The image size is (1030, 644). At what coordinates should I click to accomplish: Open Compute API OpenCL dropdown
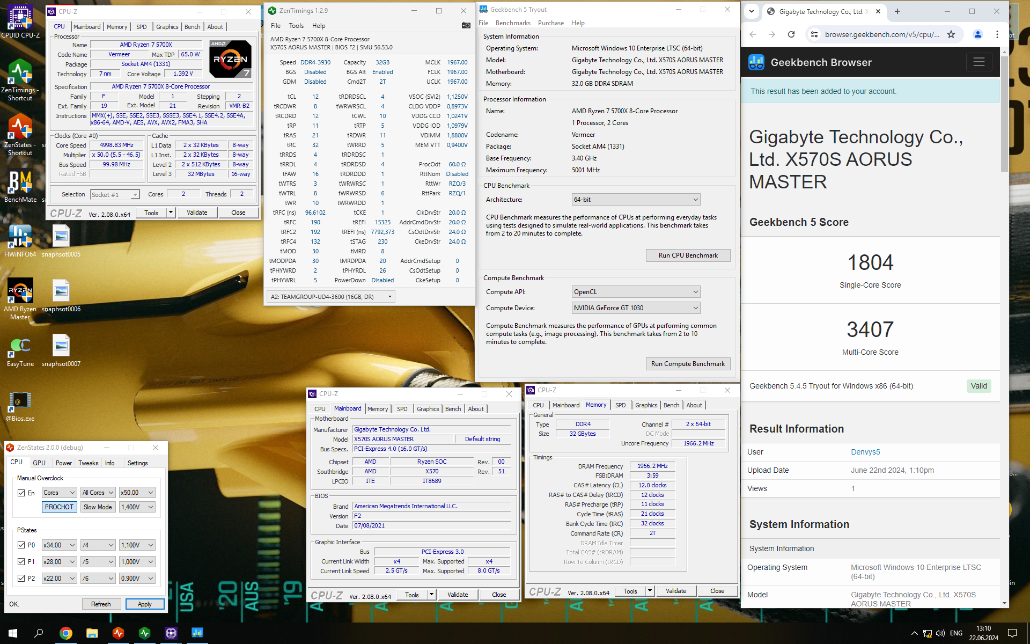[636, 291]
